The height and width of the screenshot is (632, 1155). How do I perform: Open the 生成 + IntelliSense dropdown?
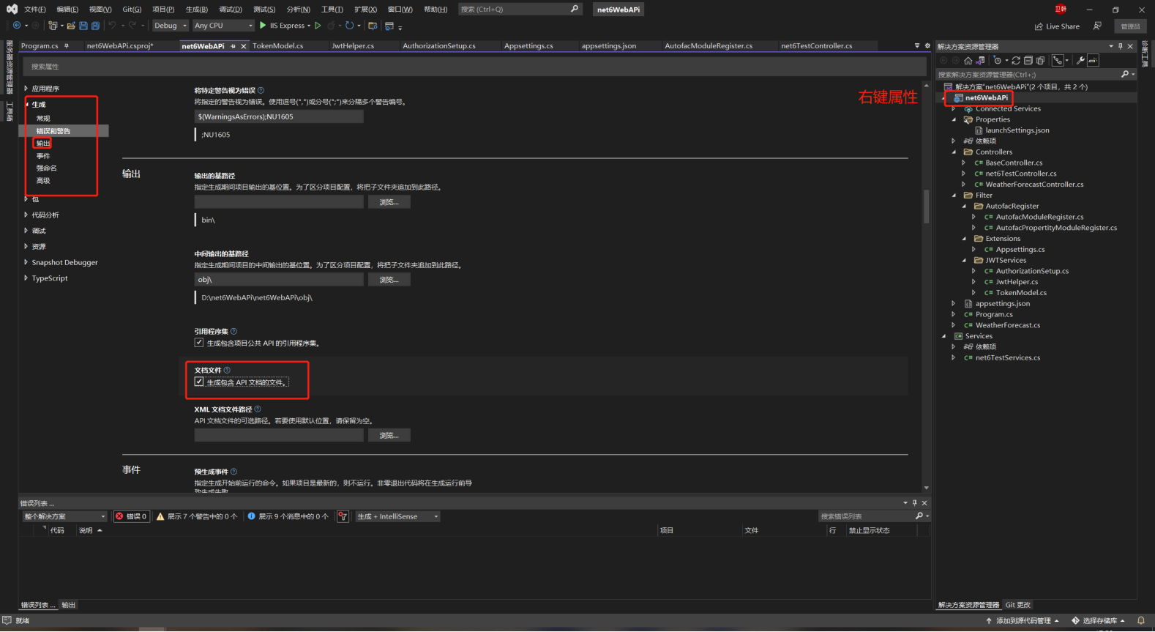pos(398,516)
